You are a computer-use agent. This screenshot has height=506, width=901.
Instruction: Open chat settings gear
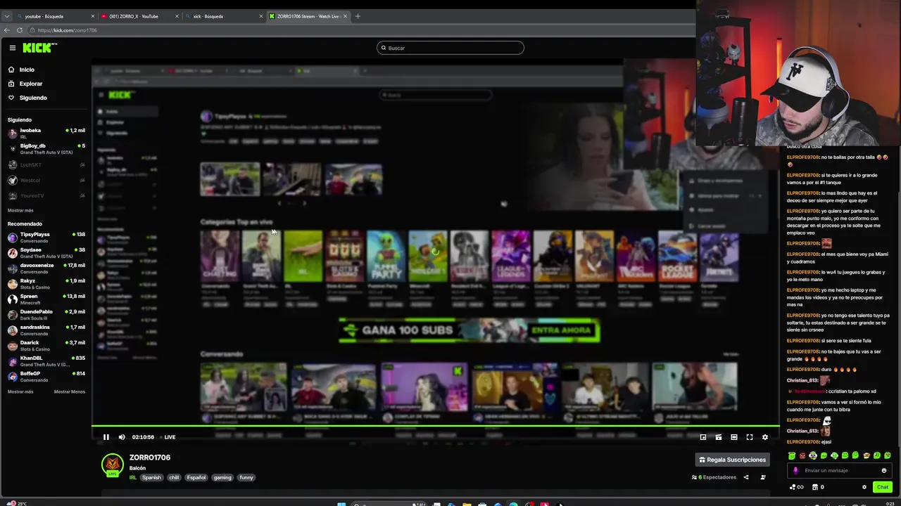point(864,487)
